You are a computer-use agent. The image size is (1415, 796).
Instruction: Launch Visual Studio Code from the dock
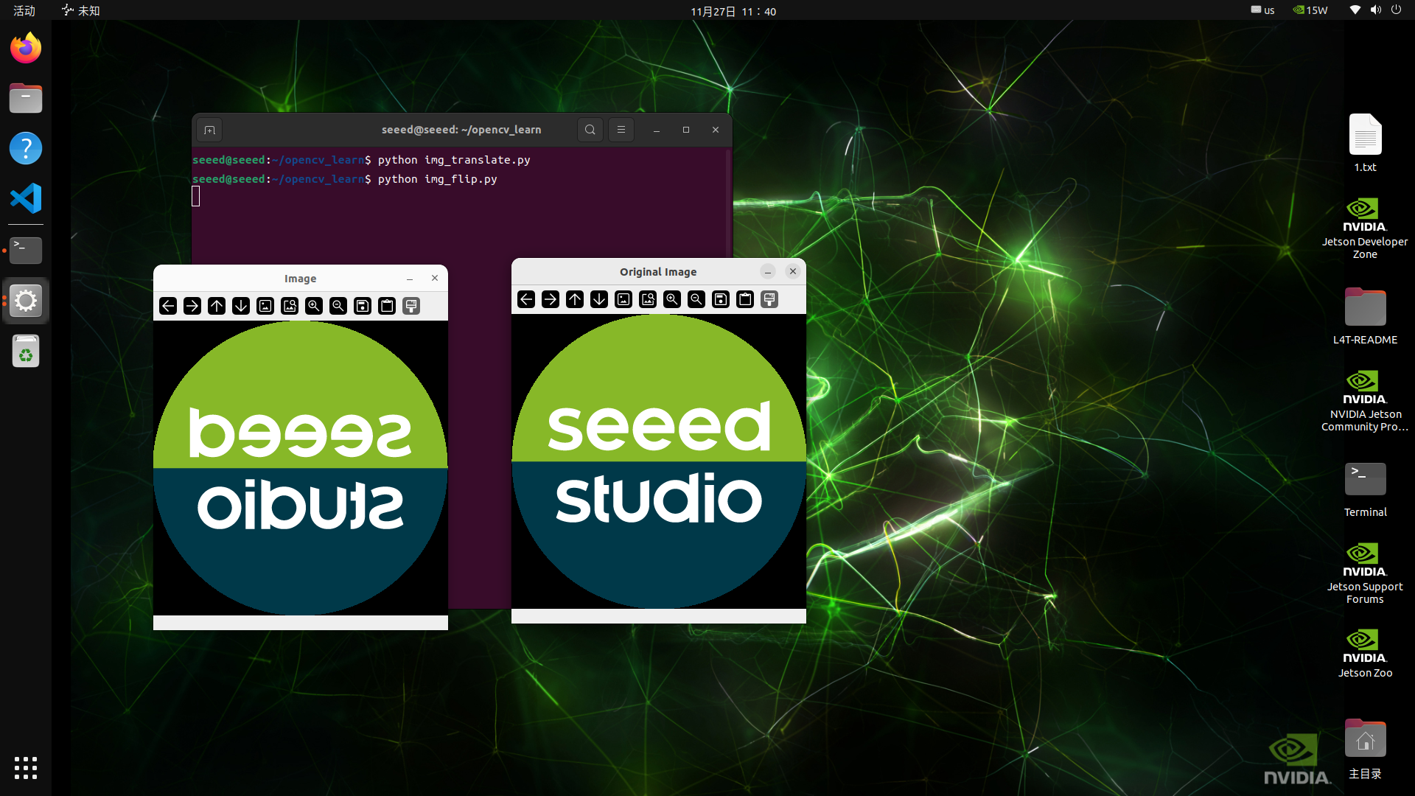coord(26,198)
